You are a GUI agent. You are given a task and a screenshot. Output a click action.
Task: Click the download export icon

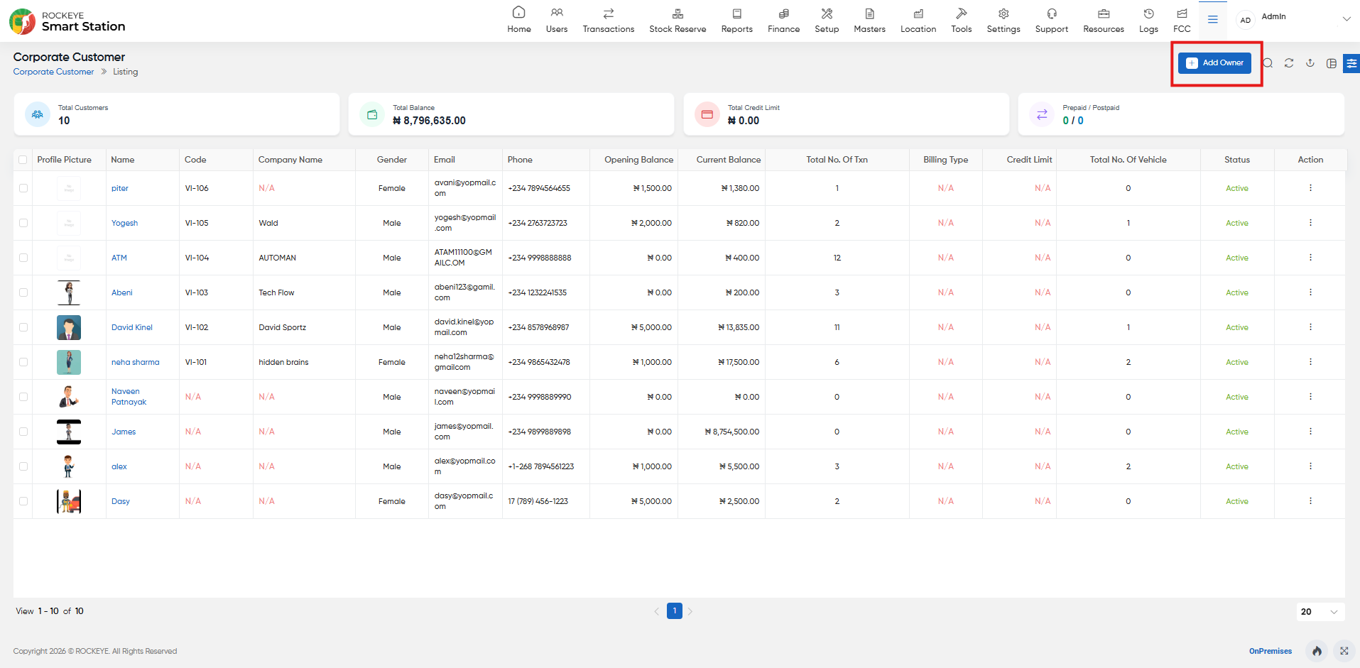(1310, 63)
